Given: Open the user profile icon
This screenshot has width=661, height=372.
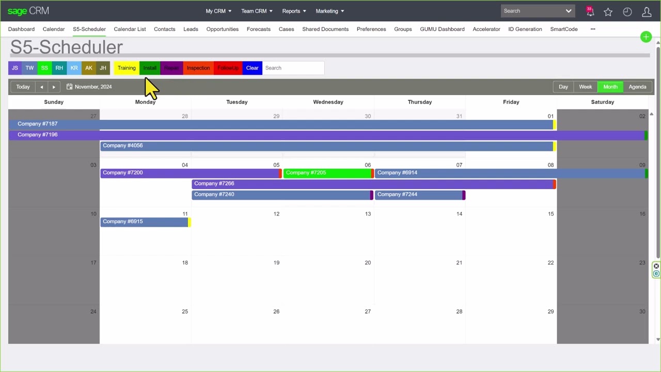Looking at the screenshot, I should pyautogui.click(x=647, y=11).
